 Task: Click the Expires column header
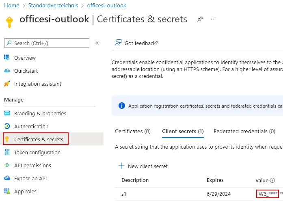pos(215,180)
